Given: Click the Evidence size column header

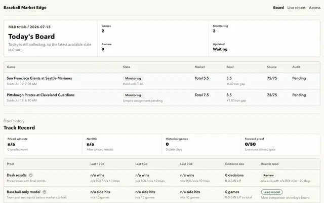Looking at the screenshot, I should [234, 164].
